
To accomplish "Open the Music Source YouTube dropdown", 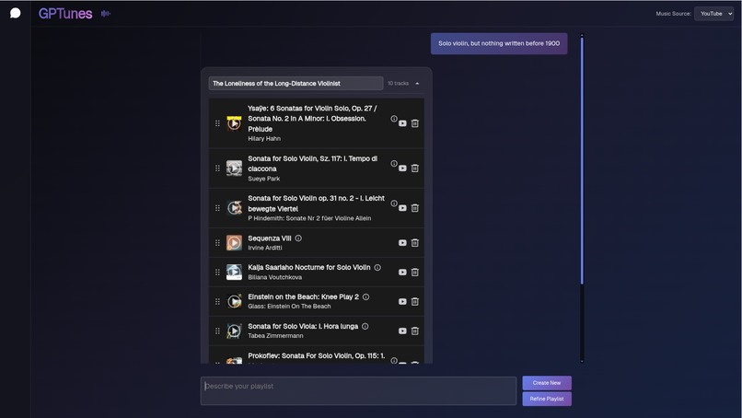I will (713, 14).
